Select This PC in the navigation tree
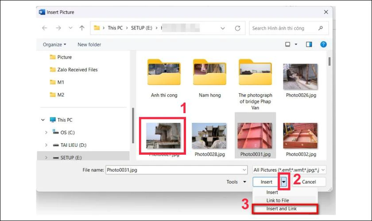Viewport: 372px width, 221px height. (x=61, y=120)
